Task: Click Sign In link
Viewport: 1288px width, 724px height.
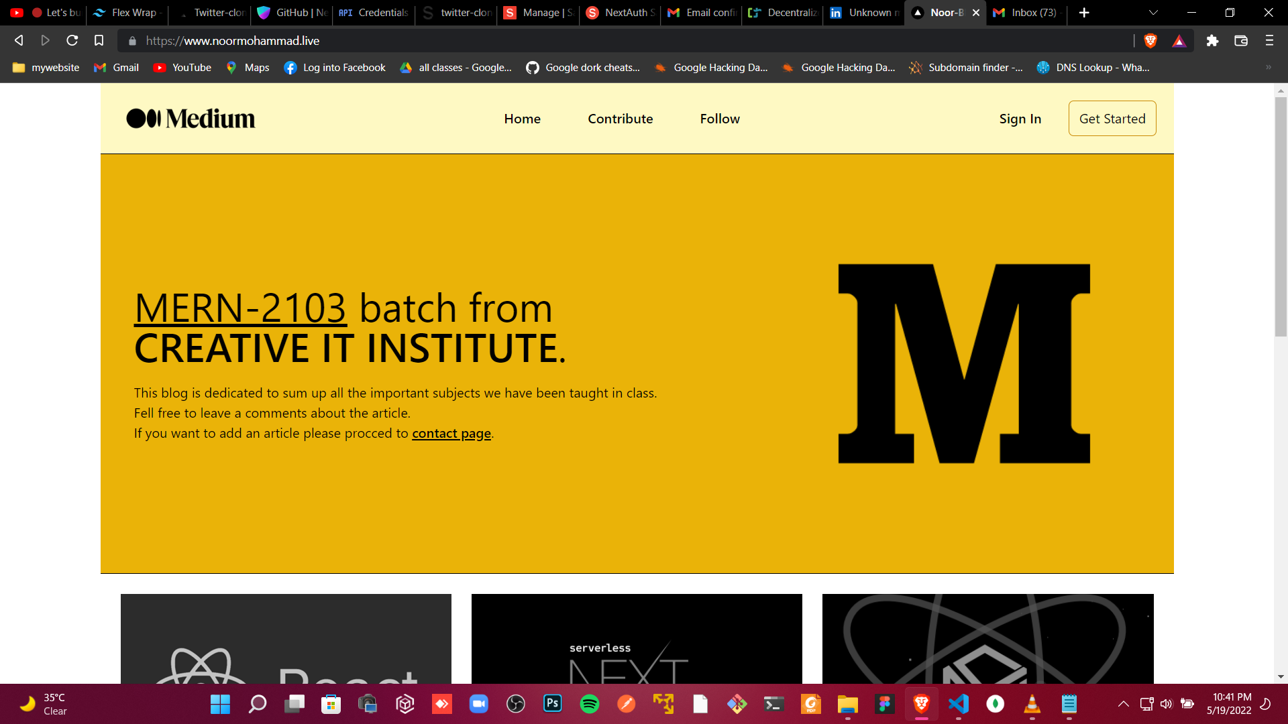Action: coord(1020,119)
